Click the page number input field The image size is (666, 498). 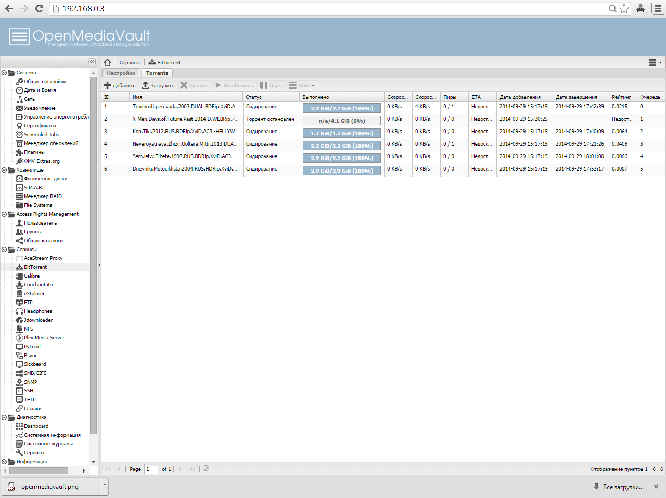pos(151,469)
